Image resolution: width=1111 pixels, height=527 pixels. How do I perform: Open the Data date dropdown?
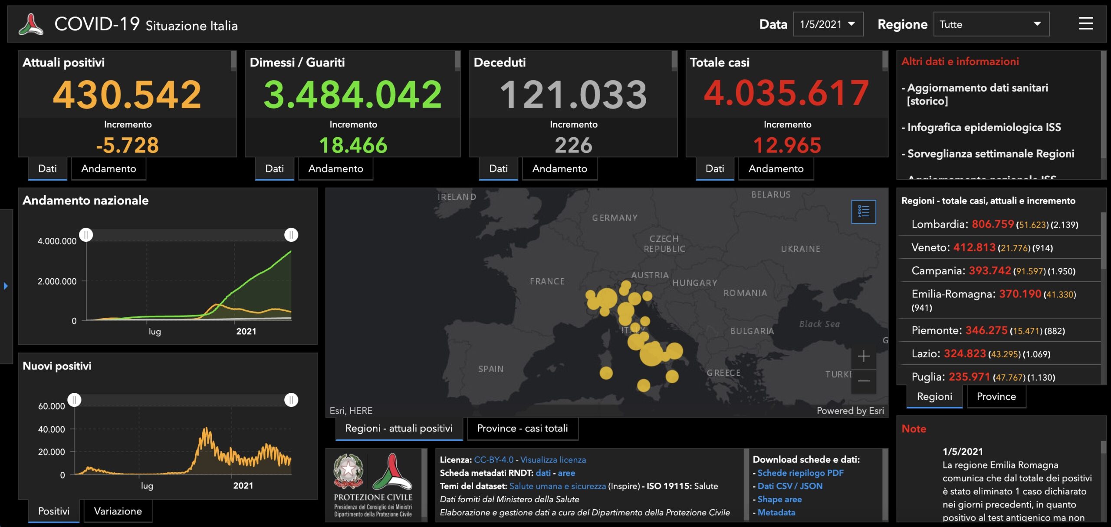click(828, 24)
